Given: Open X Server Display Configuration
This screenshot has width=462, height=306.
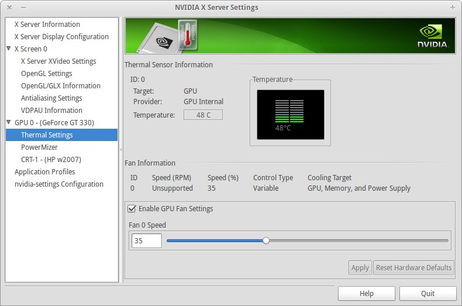Looking at the screenshot, I should 61,36.
